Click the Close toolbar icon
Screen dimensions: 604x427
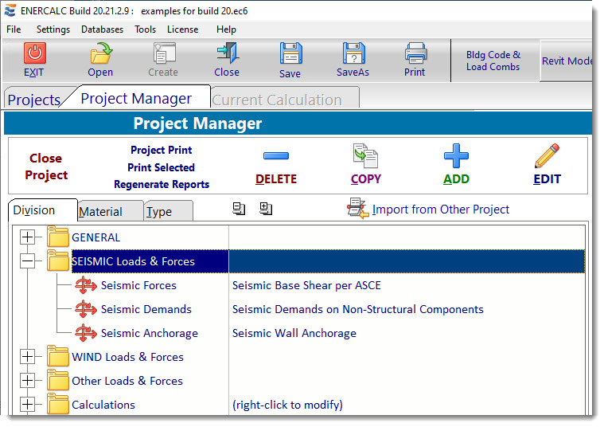(227, 54)
